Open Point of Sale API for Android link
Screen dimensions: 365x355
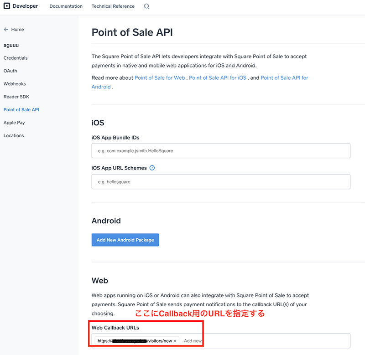coord(284,78)
